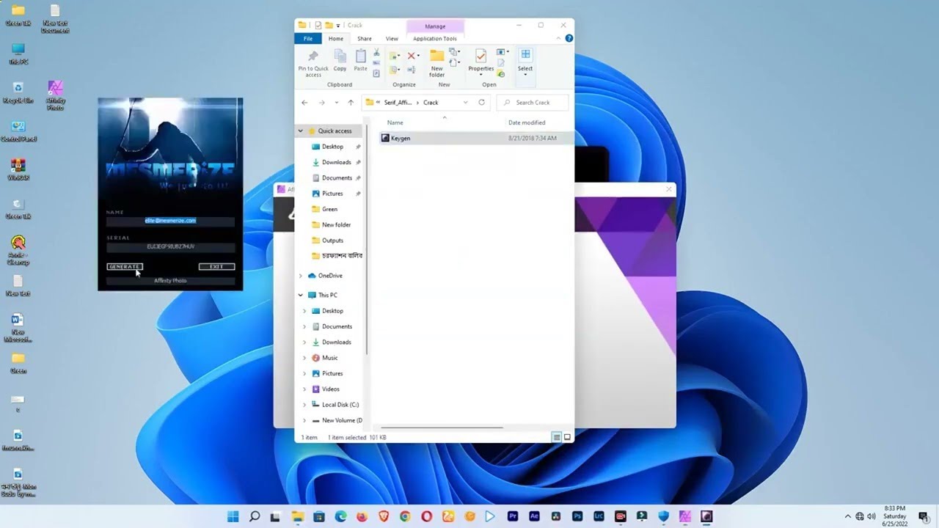Open the address bar history dropdown
Viewport: 939px width, 528px height.
pos(465,103)
